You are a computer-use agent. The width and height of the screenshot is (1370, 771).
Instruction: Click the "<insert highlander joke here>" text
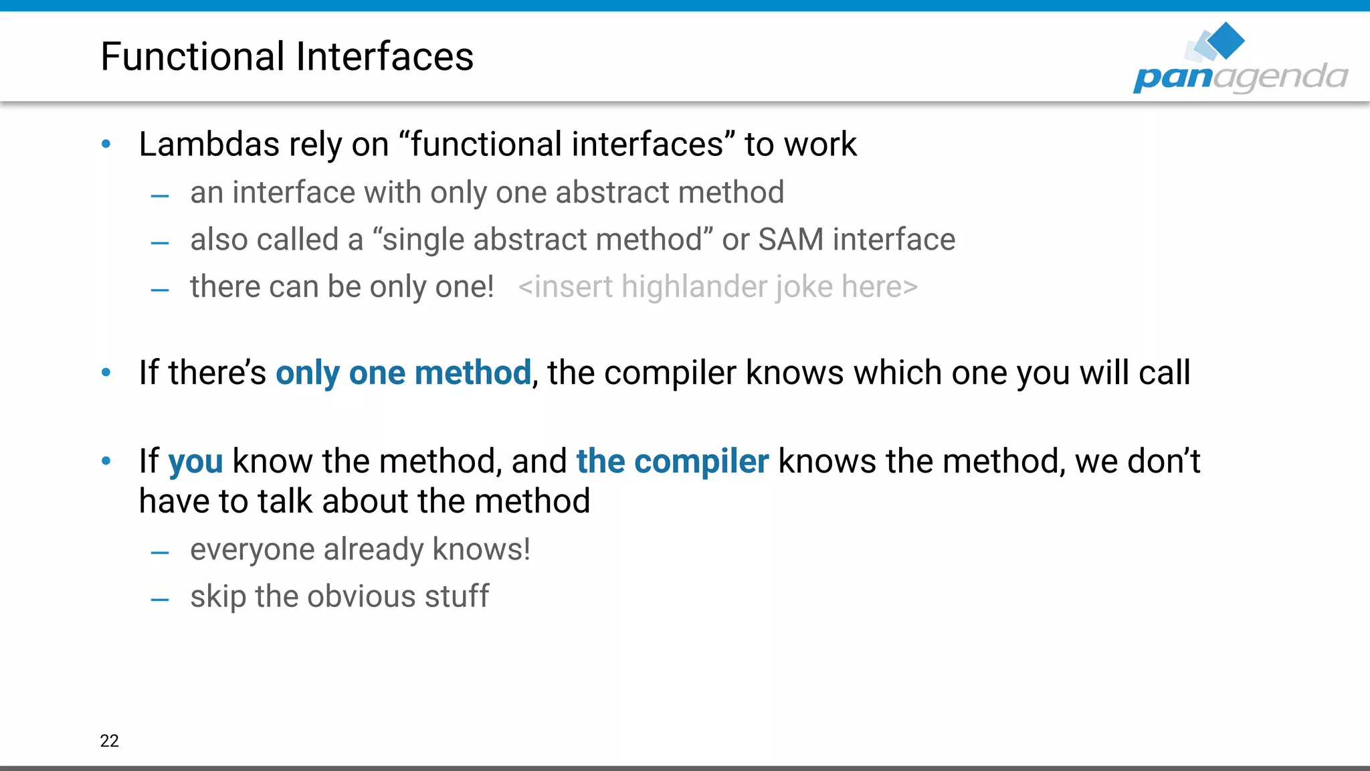718,286
